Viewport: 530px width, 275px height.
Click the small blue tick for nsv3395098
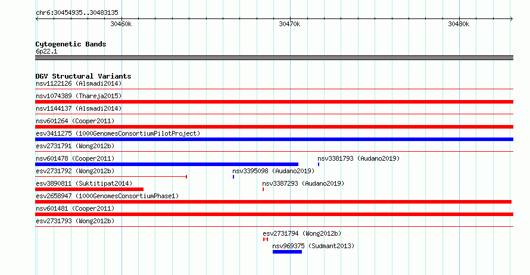click(x=233, y=177)
